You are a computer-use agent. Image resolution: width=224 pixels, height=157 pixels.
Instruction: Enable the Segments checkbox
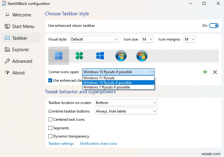pyautogui.click(x=50, y=128)
